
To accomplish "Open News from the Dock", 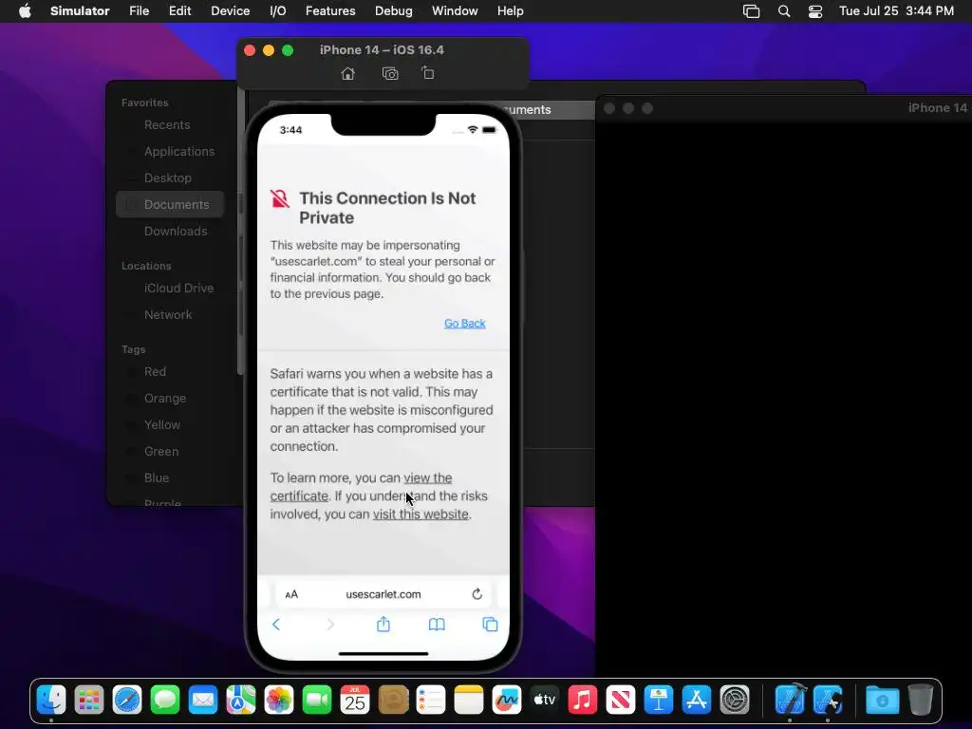I will point(621,700).
